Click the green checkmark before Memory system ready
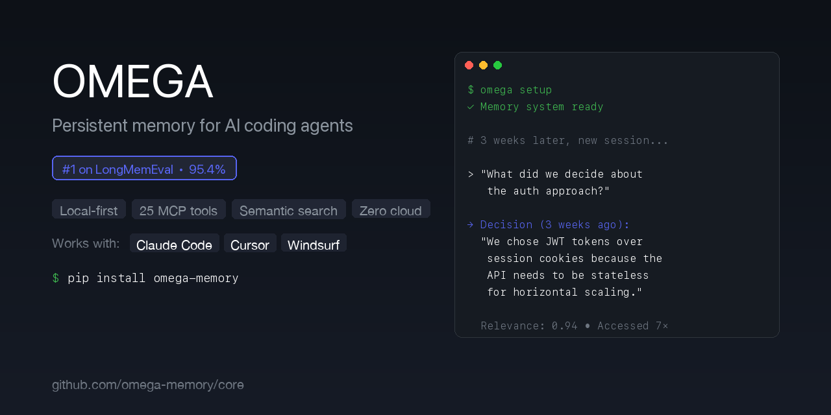 [x=471, y=107]
